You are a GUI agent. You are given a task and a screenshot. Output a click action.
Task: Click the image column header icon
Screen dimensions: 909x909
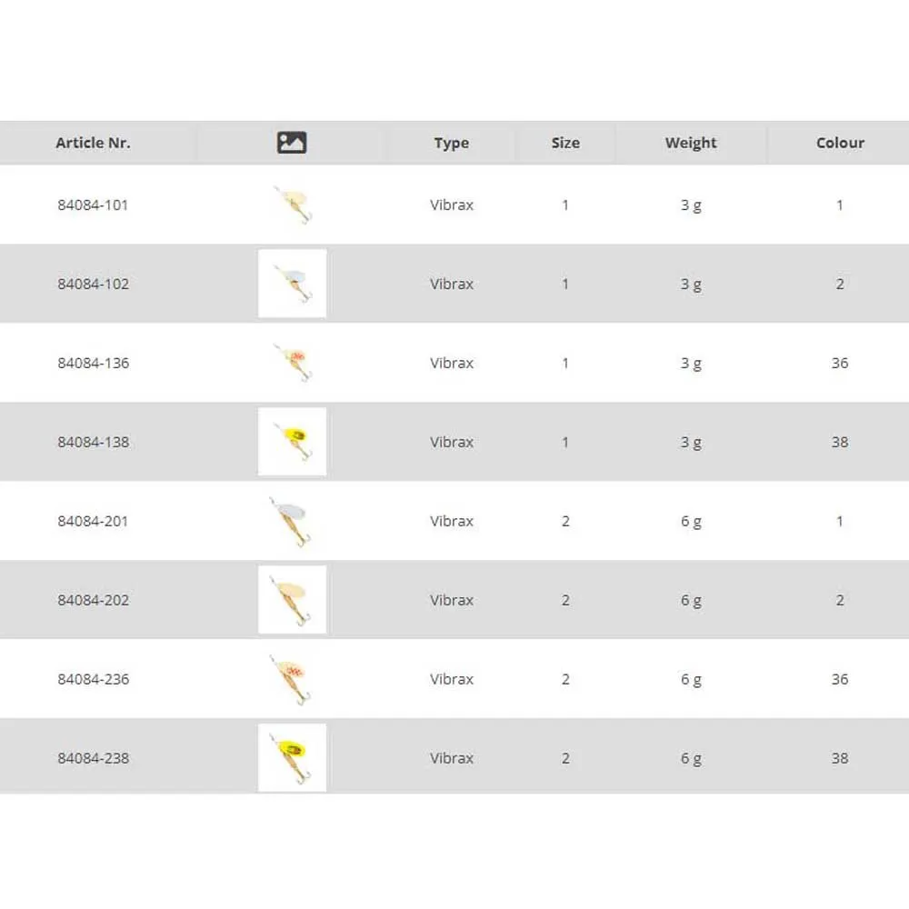292,143
